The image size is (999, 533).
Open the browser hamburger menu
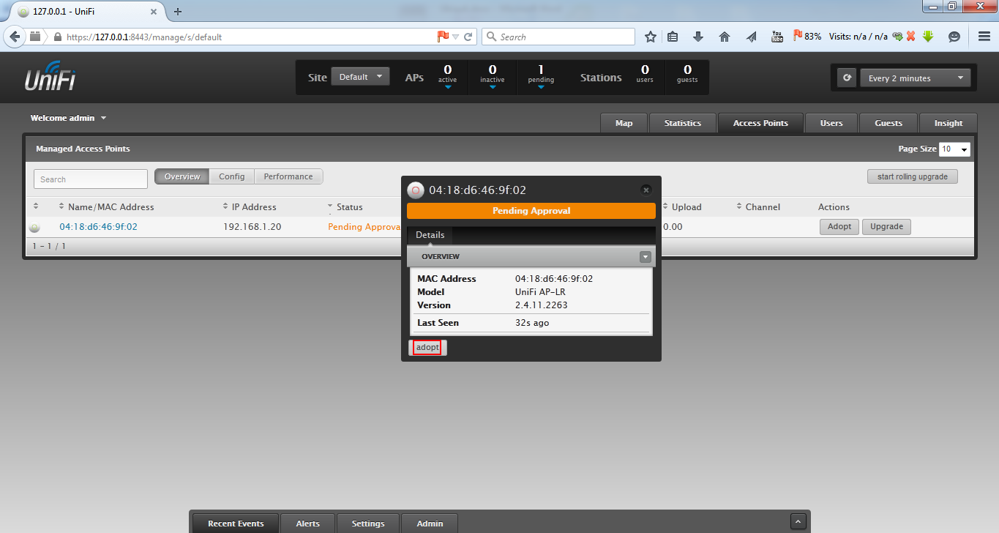tap(984, 37)
